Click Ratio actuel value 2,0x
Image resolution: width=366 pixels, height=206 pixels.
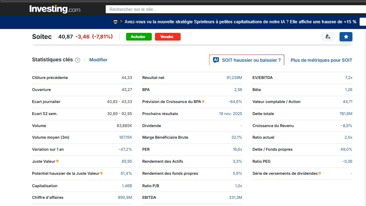point(348,137)
